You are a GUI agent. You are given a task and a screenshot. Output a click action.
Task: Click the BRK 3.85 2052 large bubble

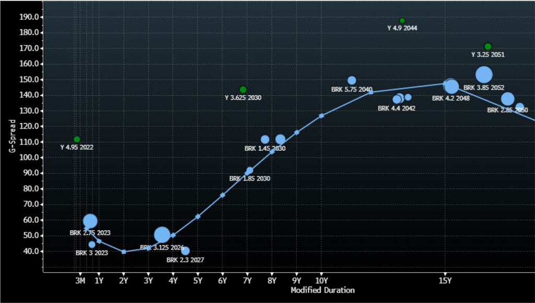[484, 75]
